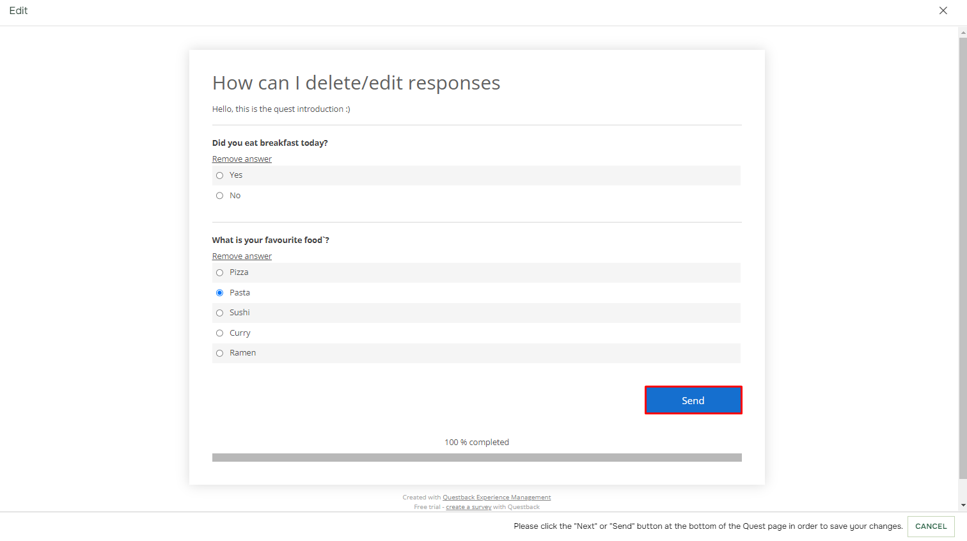Click the save changes instruction message
This screenshot has width=967, height=541.
[708, 526]
